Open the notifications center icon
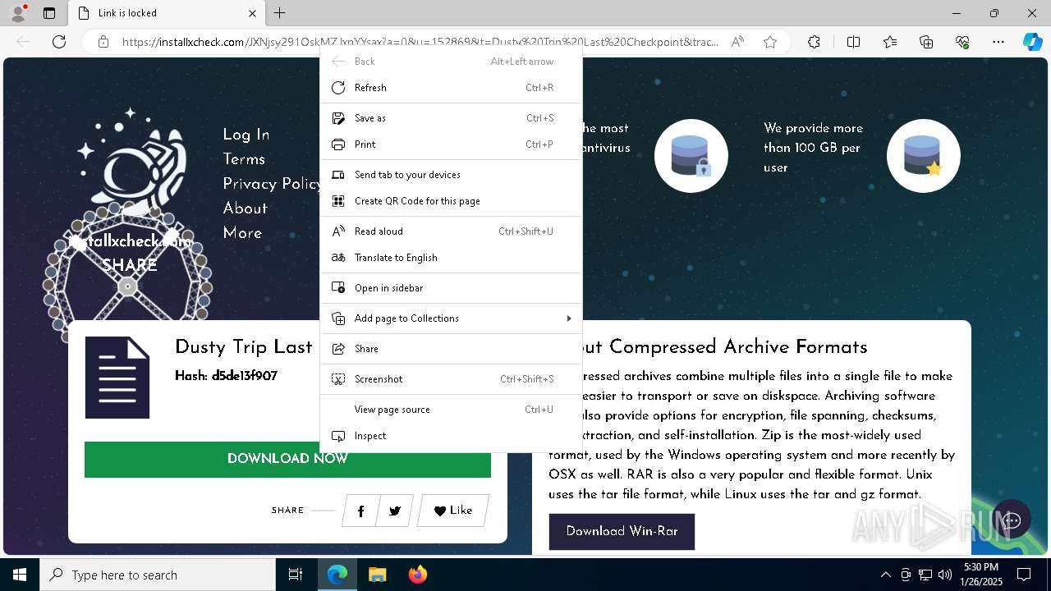This screenshot has width=1051, height=591. coord(1024,575)
